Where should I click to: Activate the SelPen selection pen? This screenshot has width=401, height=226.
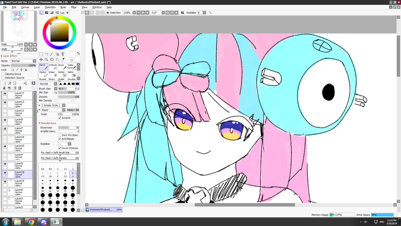coord(62,74)
